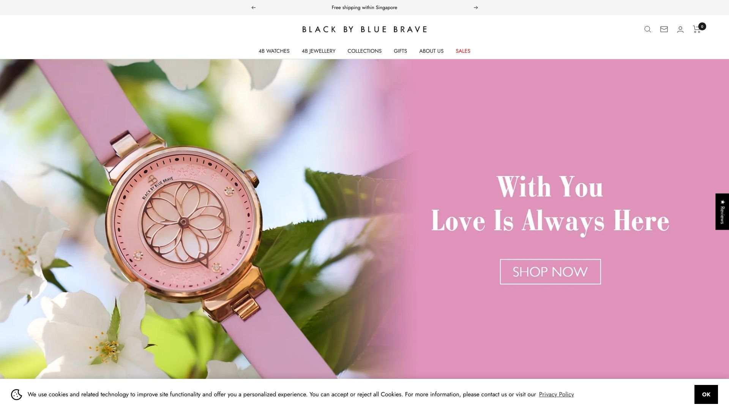Expand the COLLECTIONS menu
Viewport: 729px width, 410px height.
364,51
